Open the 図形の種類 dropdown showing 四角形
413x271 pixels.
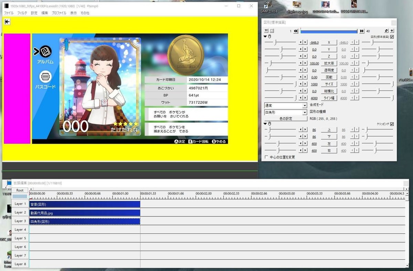(285, 112)
